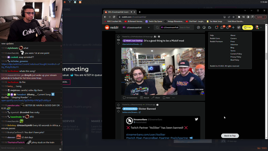The height and width of the screenshot is (151, 268).
Task: Open the Vintage Rhinestone bookmark
Action: [x=174, y=21]
